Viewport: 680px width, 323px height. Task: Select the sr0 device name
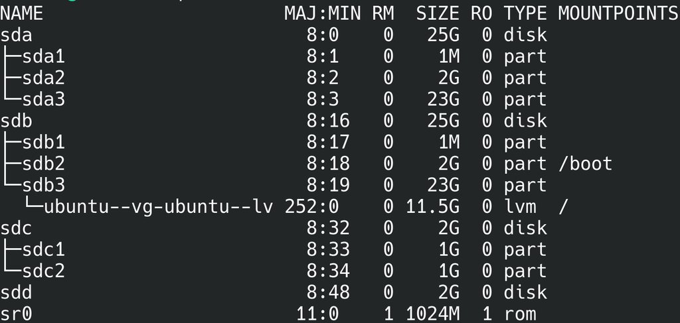click(16, 314)
